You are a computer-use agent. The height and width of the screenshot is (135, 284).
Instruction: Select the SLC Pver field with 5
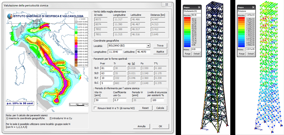coord(106,83)
